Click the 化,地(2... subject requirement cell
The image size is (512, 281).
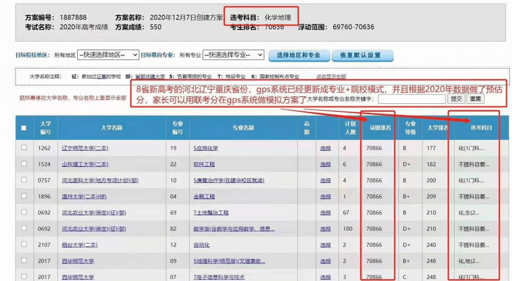tap(469, 261)
